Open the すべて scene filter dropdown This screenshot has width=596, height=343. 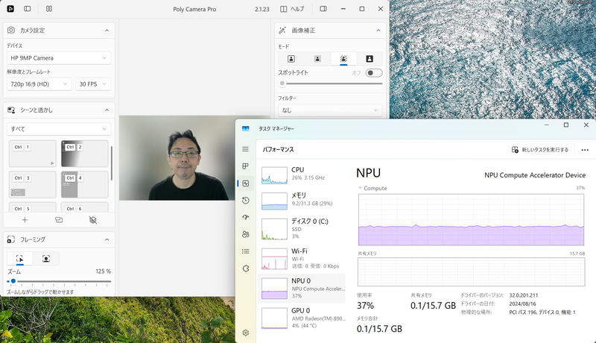59,129
